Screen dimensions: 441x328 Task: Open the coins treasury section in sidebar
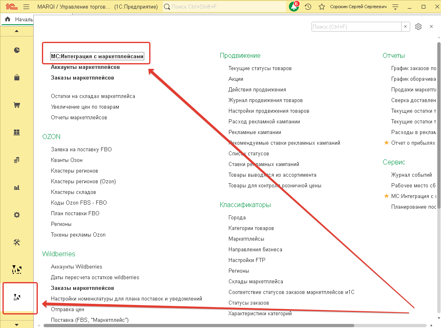(x=17, y=160)
